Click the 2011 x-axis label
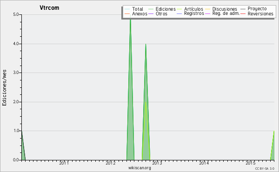Viewport: 279px width, 172px height. click(x=64, y=163)
